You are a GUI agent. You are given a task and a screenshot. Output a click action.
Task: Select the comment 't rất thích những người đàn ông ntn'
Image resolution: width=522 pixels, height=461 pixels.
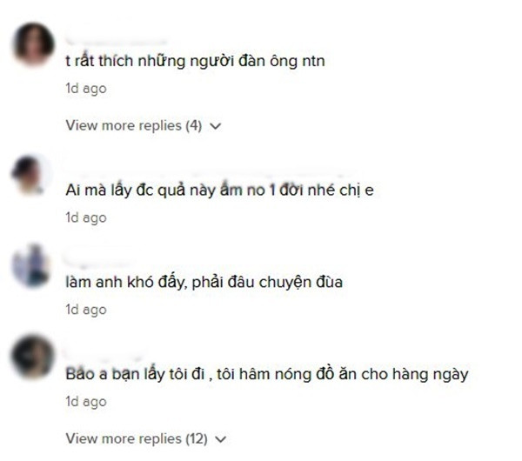[x=195, y=61]
